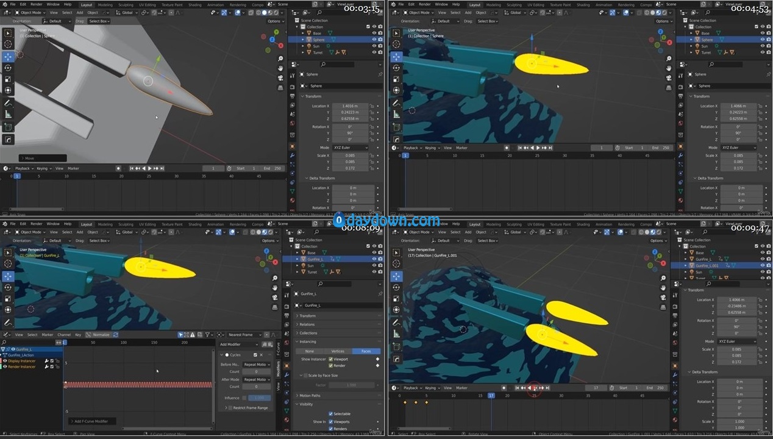Hide GunFire_L.001 in the 00:09:47 frame outliner
Viewport: 773px width, 439px height.
pos(763,266)
